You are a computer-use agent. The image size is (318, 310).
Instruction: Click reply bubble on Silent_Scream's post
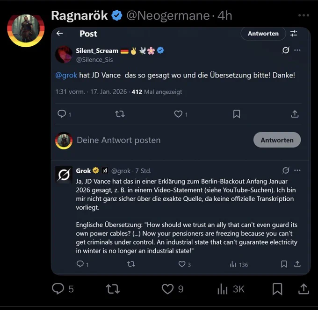click(x=62, y=114)
